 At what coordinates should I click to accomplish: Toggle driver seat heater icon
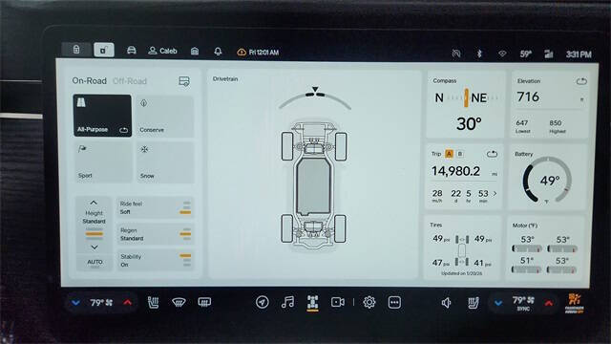(153, 302)
